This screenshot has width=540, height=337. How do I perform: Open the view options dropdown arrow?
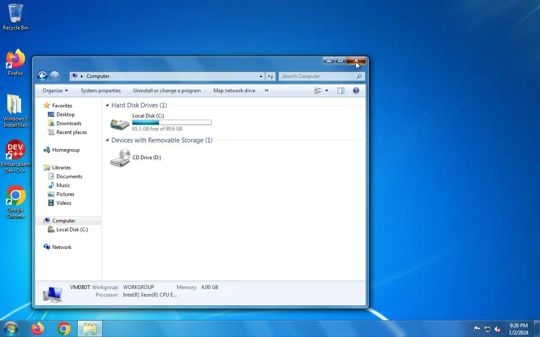coord(327,91)
